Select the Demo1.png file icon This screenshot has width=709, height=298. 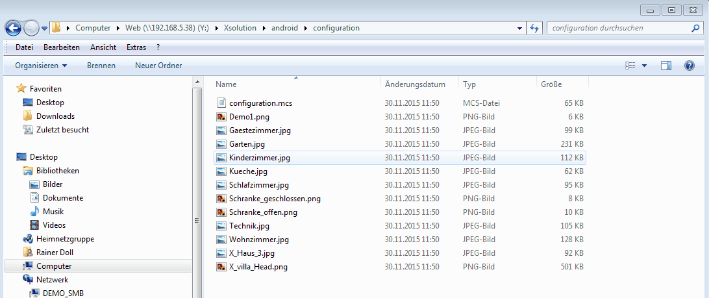[221, 117]
